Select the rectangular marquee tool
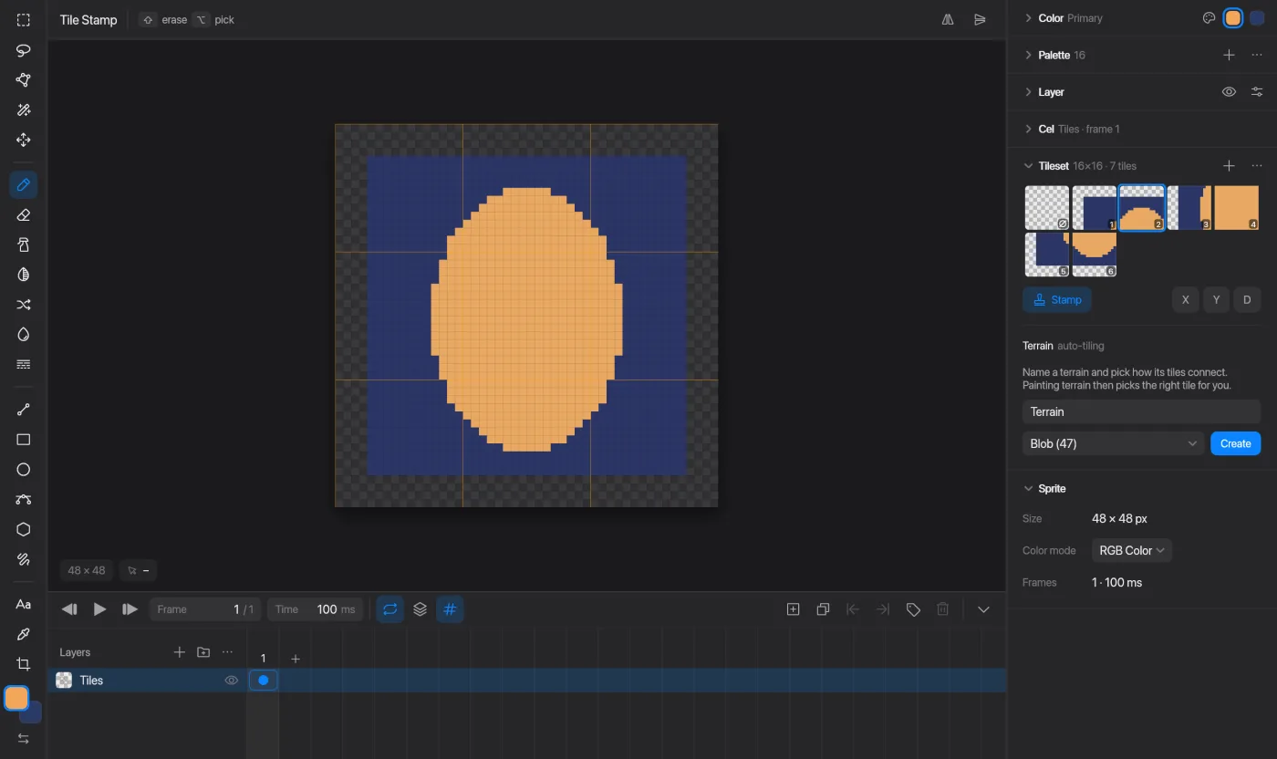Viewport: 1277px width, 759px height. tap(24, 20)
